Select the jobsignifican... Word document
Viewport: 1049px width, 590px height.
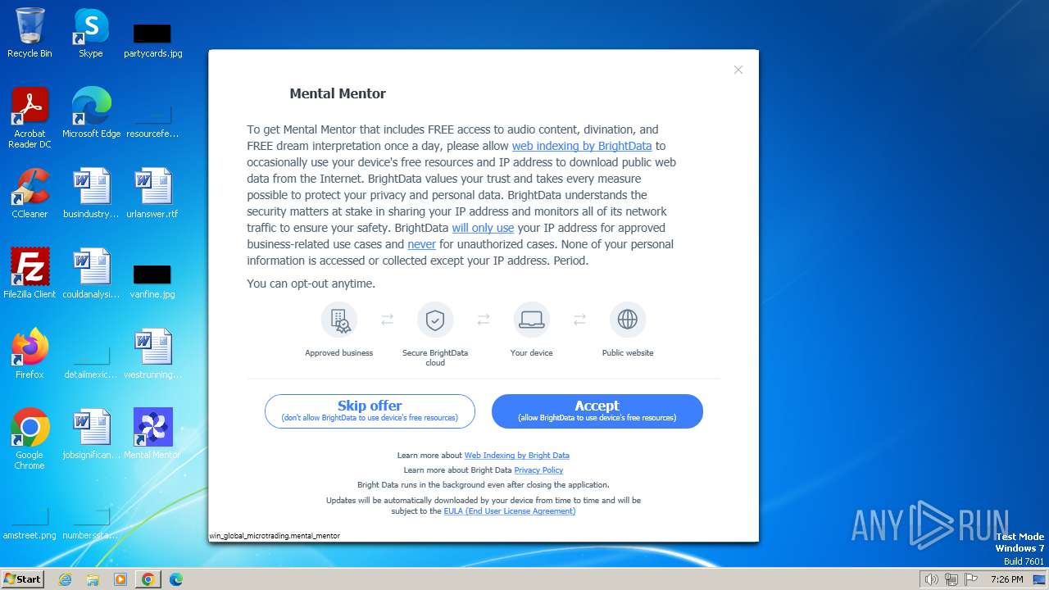click(x=91, y=434)
